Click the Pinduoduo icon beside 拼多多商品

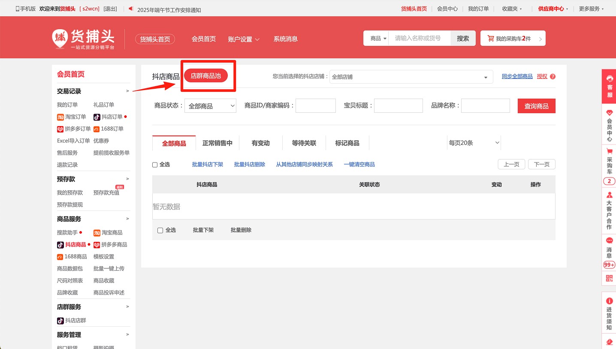click(97, 245)
